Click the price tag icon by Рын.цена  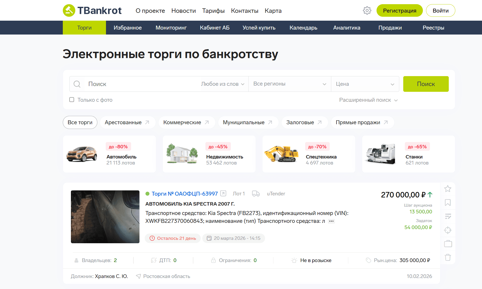point(368,260)
